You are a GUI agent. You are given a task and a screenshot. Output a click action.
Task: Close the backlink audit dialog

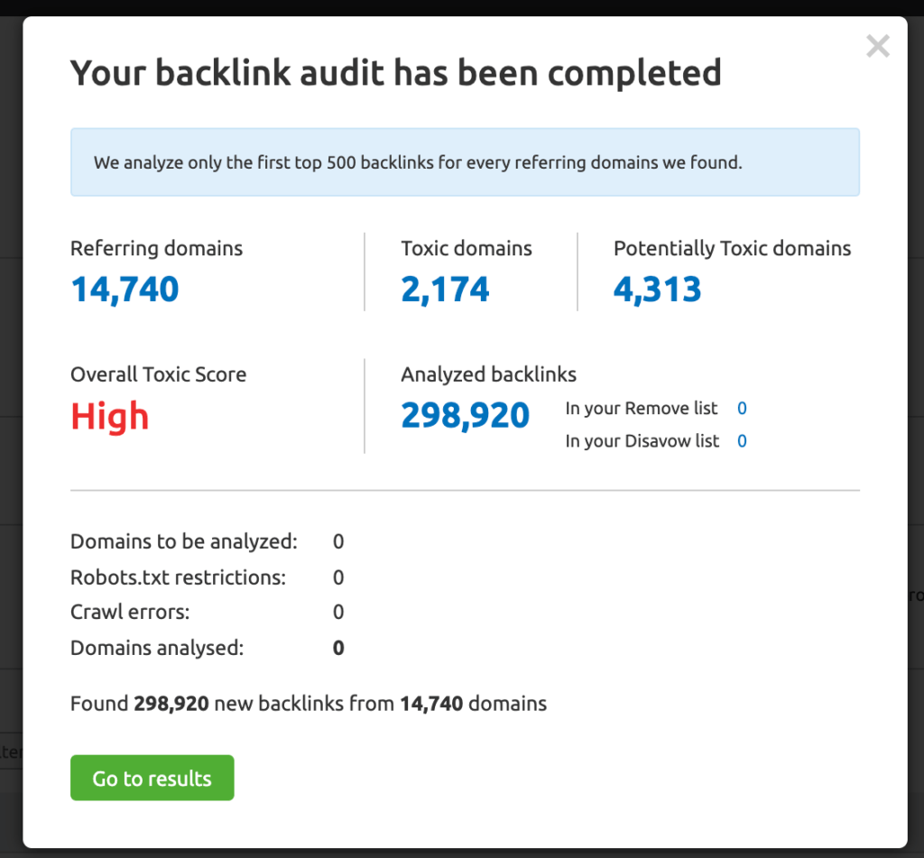click(x=877, y=46)
